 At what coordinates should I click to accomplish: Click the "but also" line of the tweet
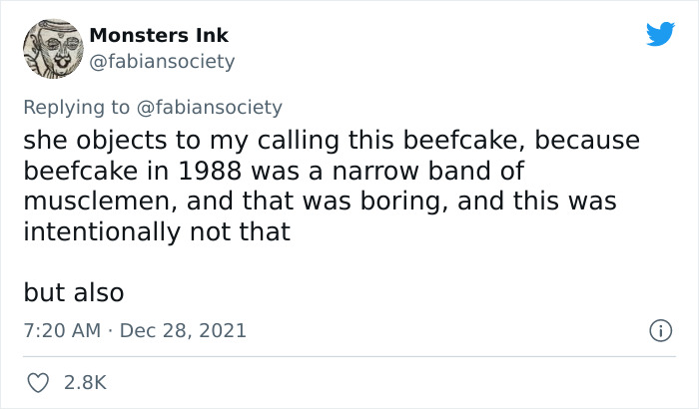74,293
